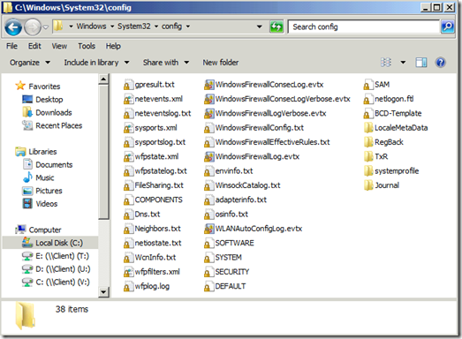Image resolution: width=462 pixels, height=339 pixels.
Task: Open the Edit menu
Action: (34, 46)
